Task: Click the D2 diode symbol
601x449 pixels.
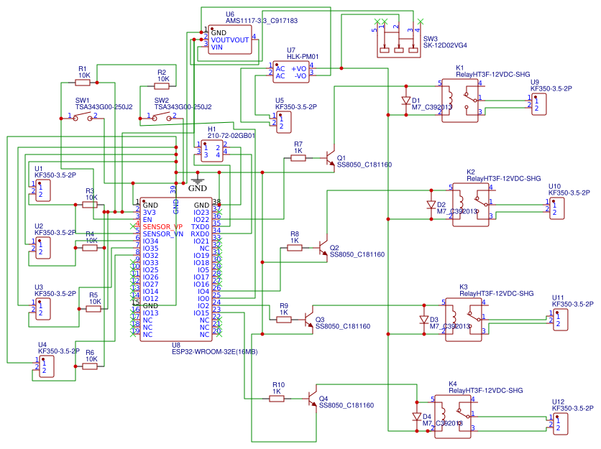Action: (x=431, y=205)
